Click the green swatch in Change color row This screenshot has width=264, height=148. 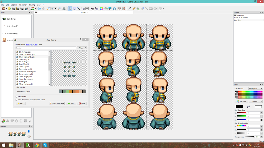67,91
